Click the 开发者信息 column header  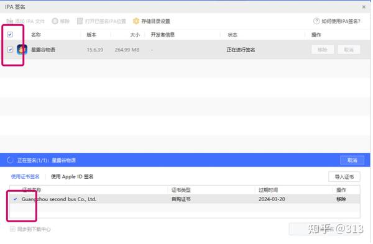coord(163,35)
